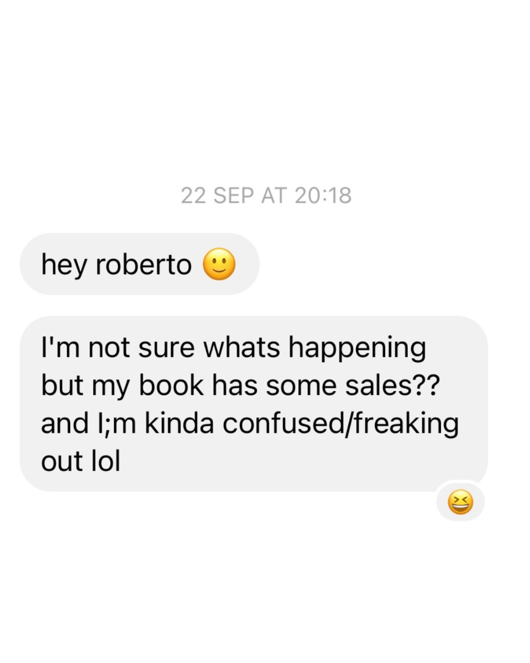Click the 22 SEP AT 20:18 timestamp

pyautogui.click(x=266, y=195)
